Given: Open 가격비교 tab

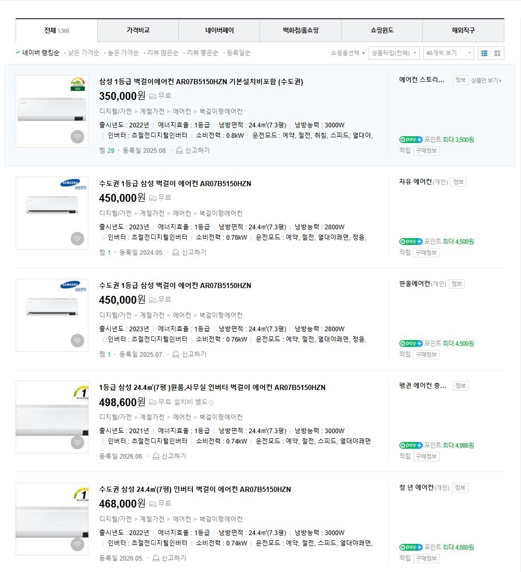Looking at the screenshot, I should [138, 31].
